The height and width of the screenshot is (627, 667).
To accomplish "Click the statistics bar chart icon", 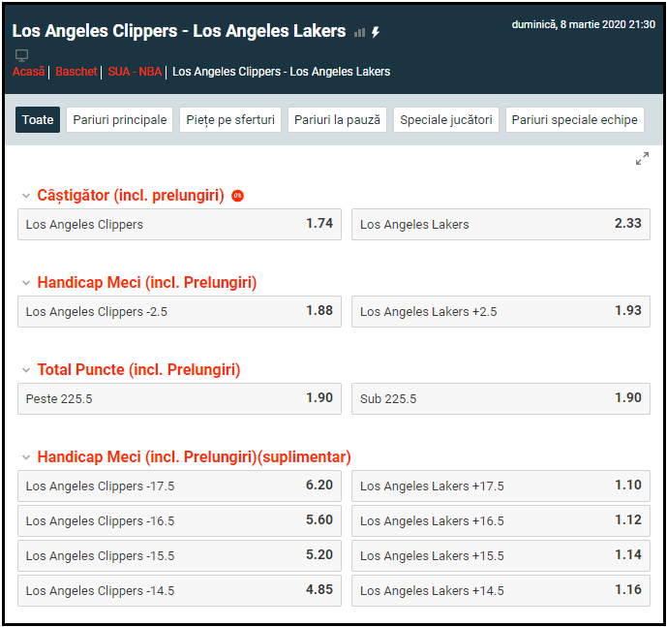I will point(360,32).
